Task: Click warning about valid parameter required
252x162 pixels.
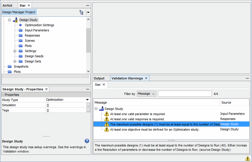Action: pyautogui.click(x=138, y=114)
